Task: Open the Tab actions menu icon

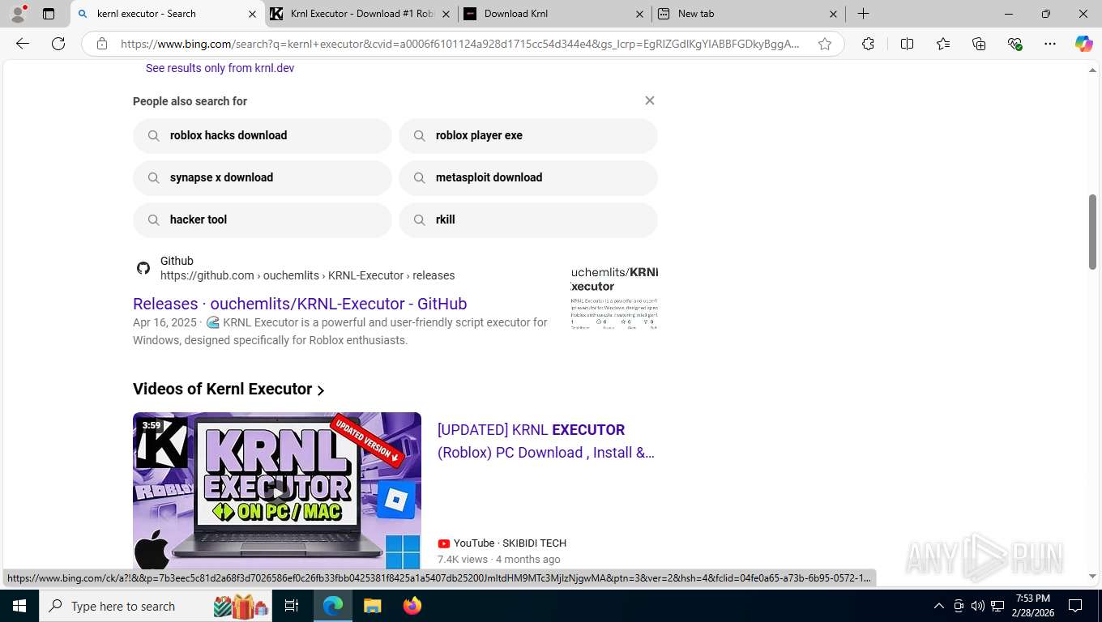Action: pyautogui.click(x=49, y=14)
